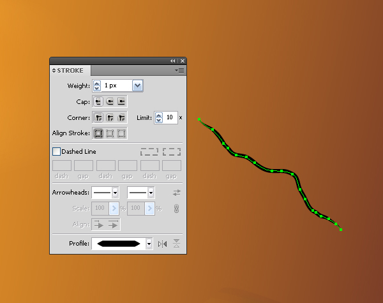The image size is (383, 303).
Task: Extend arrow tip beyond path end
Action: coord(99,225)
